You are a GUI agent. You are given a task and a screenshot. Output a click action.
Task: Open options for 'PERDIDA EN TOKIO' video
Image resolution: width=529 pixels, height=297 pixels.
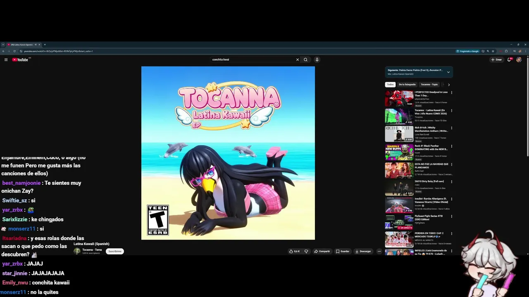(x=451, y=233)
